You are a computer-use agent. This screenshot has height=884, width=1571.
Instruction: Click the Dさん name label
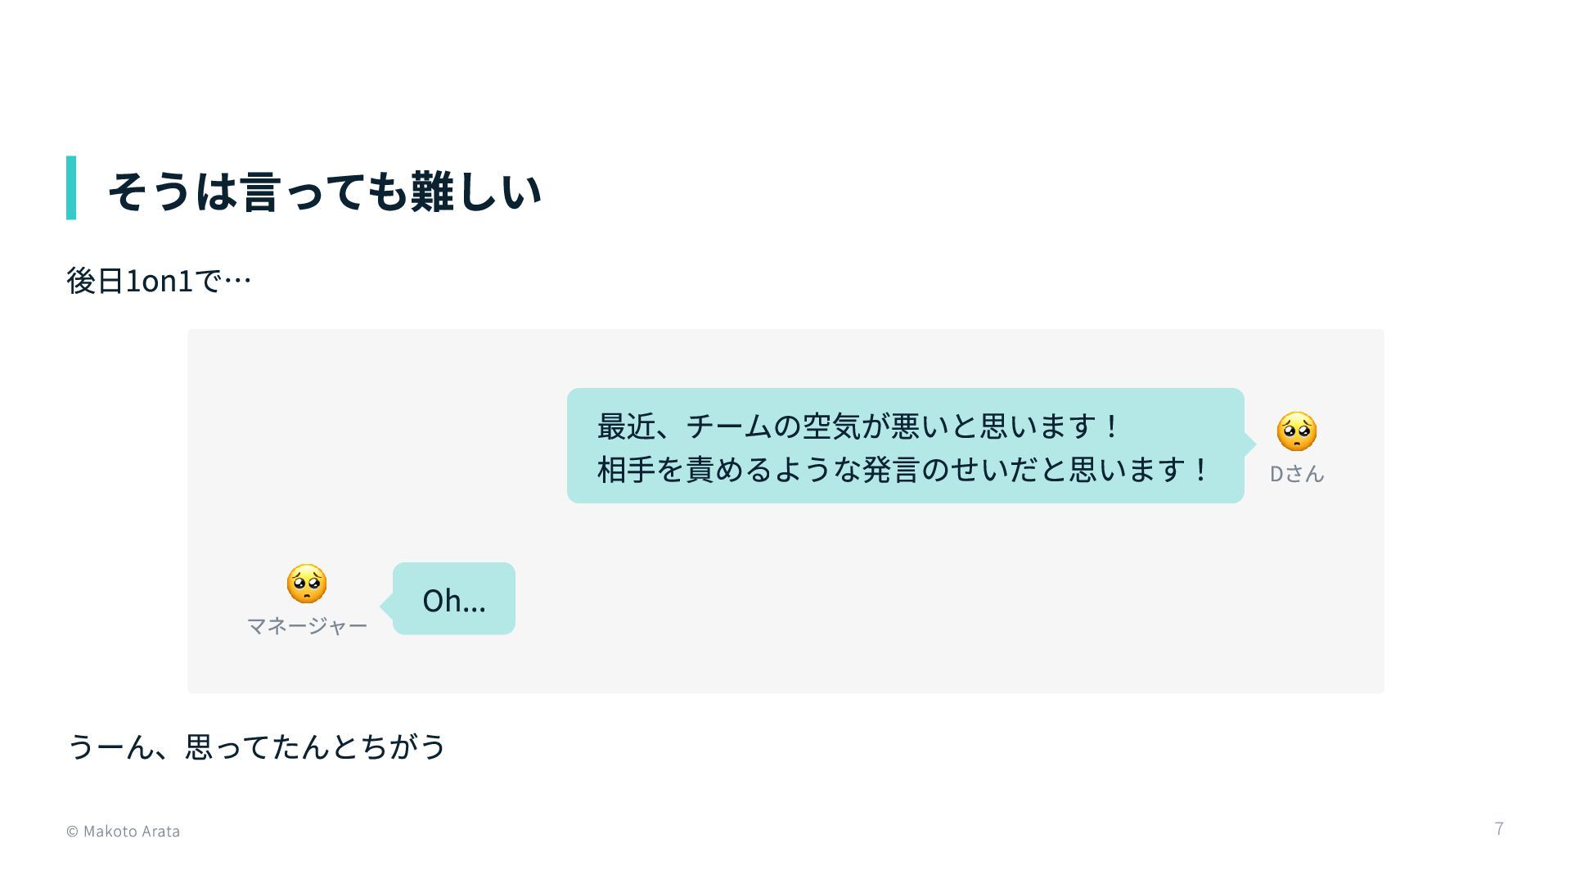[1297, 474]
